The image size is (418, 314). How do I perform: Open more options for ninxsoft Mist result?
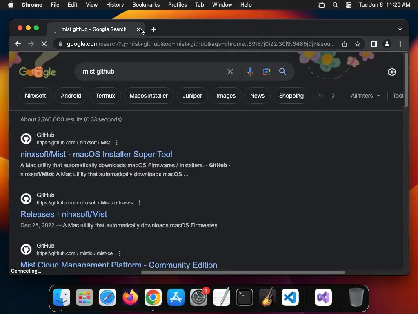click(x=116, y=143)
